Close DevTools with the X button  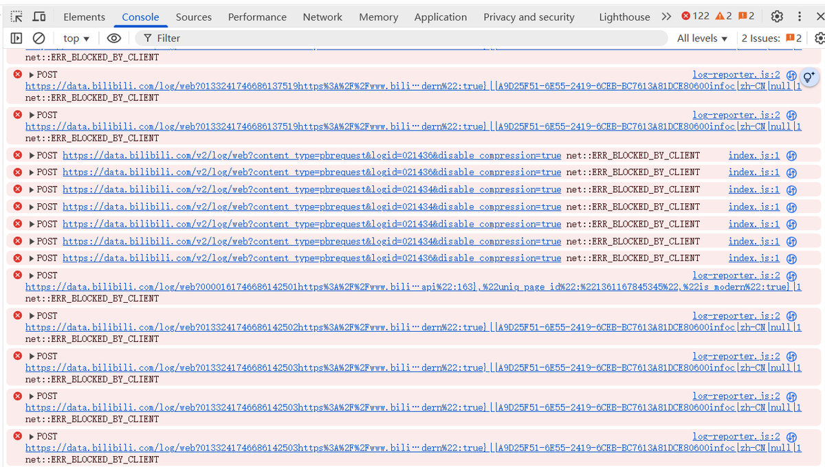(819, 16)
